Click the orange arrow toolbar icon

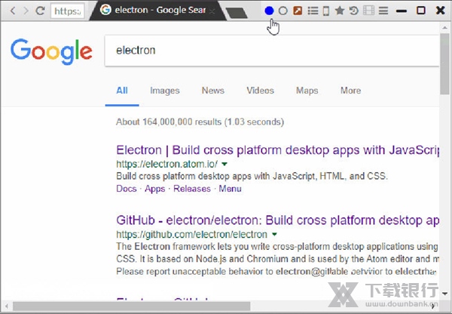[298, 11]
